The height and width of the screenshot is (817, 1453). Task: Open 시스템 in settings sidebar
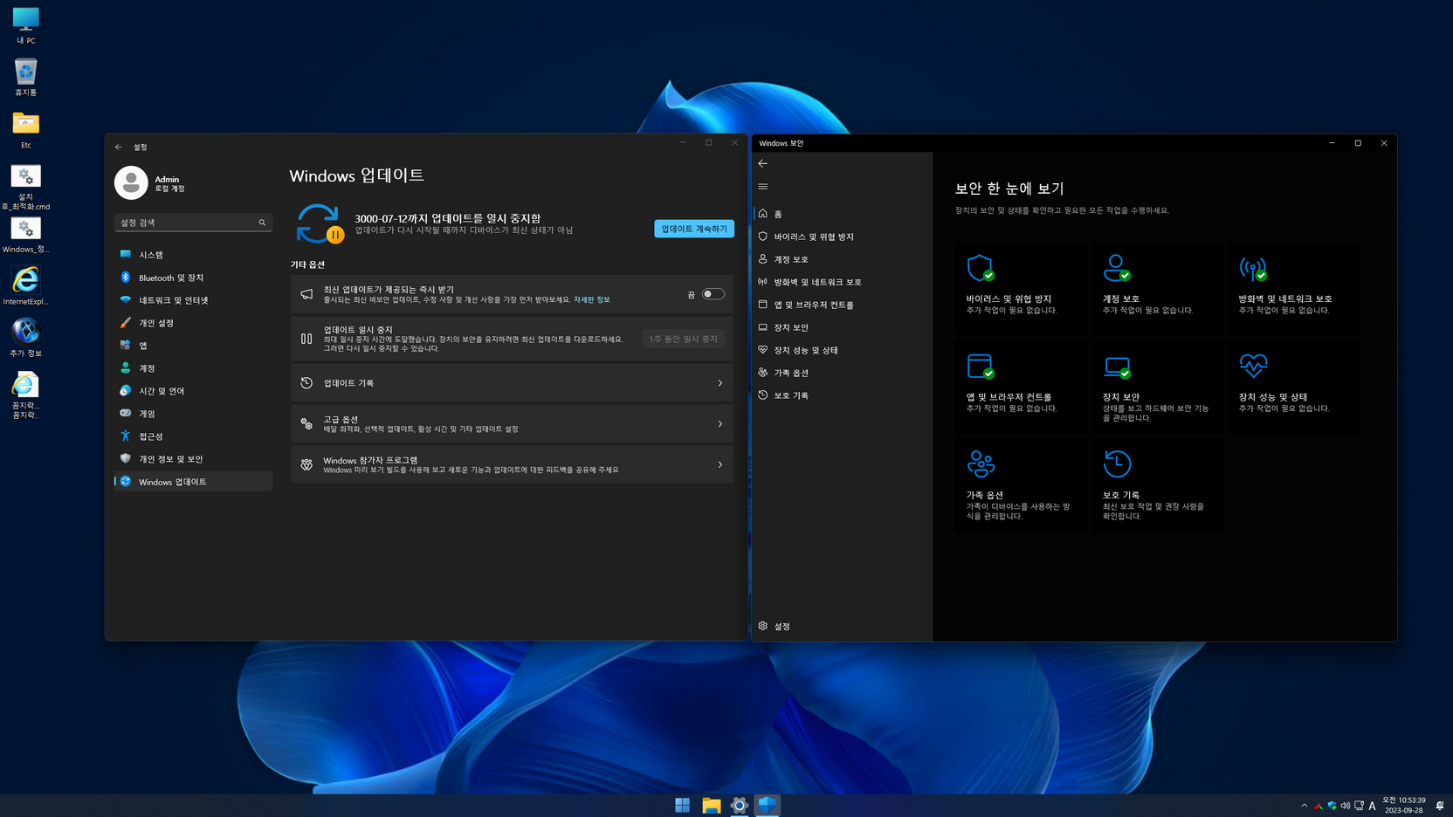(x=193, y=255)
